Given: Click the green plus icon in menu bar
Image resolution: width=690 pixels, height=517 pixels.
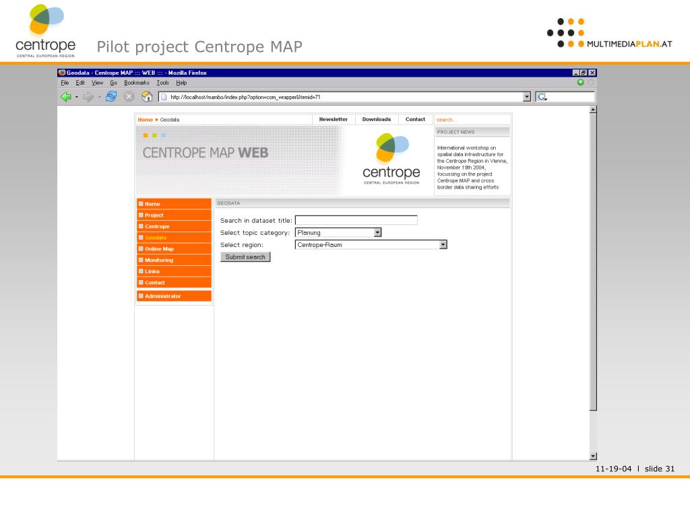Looking at the screenshot, I should pos(580,82).
